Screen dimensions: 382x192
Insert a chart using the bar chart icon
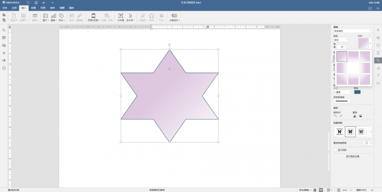coord(53,17)
